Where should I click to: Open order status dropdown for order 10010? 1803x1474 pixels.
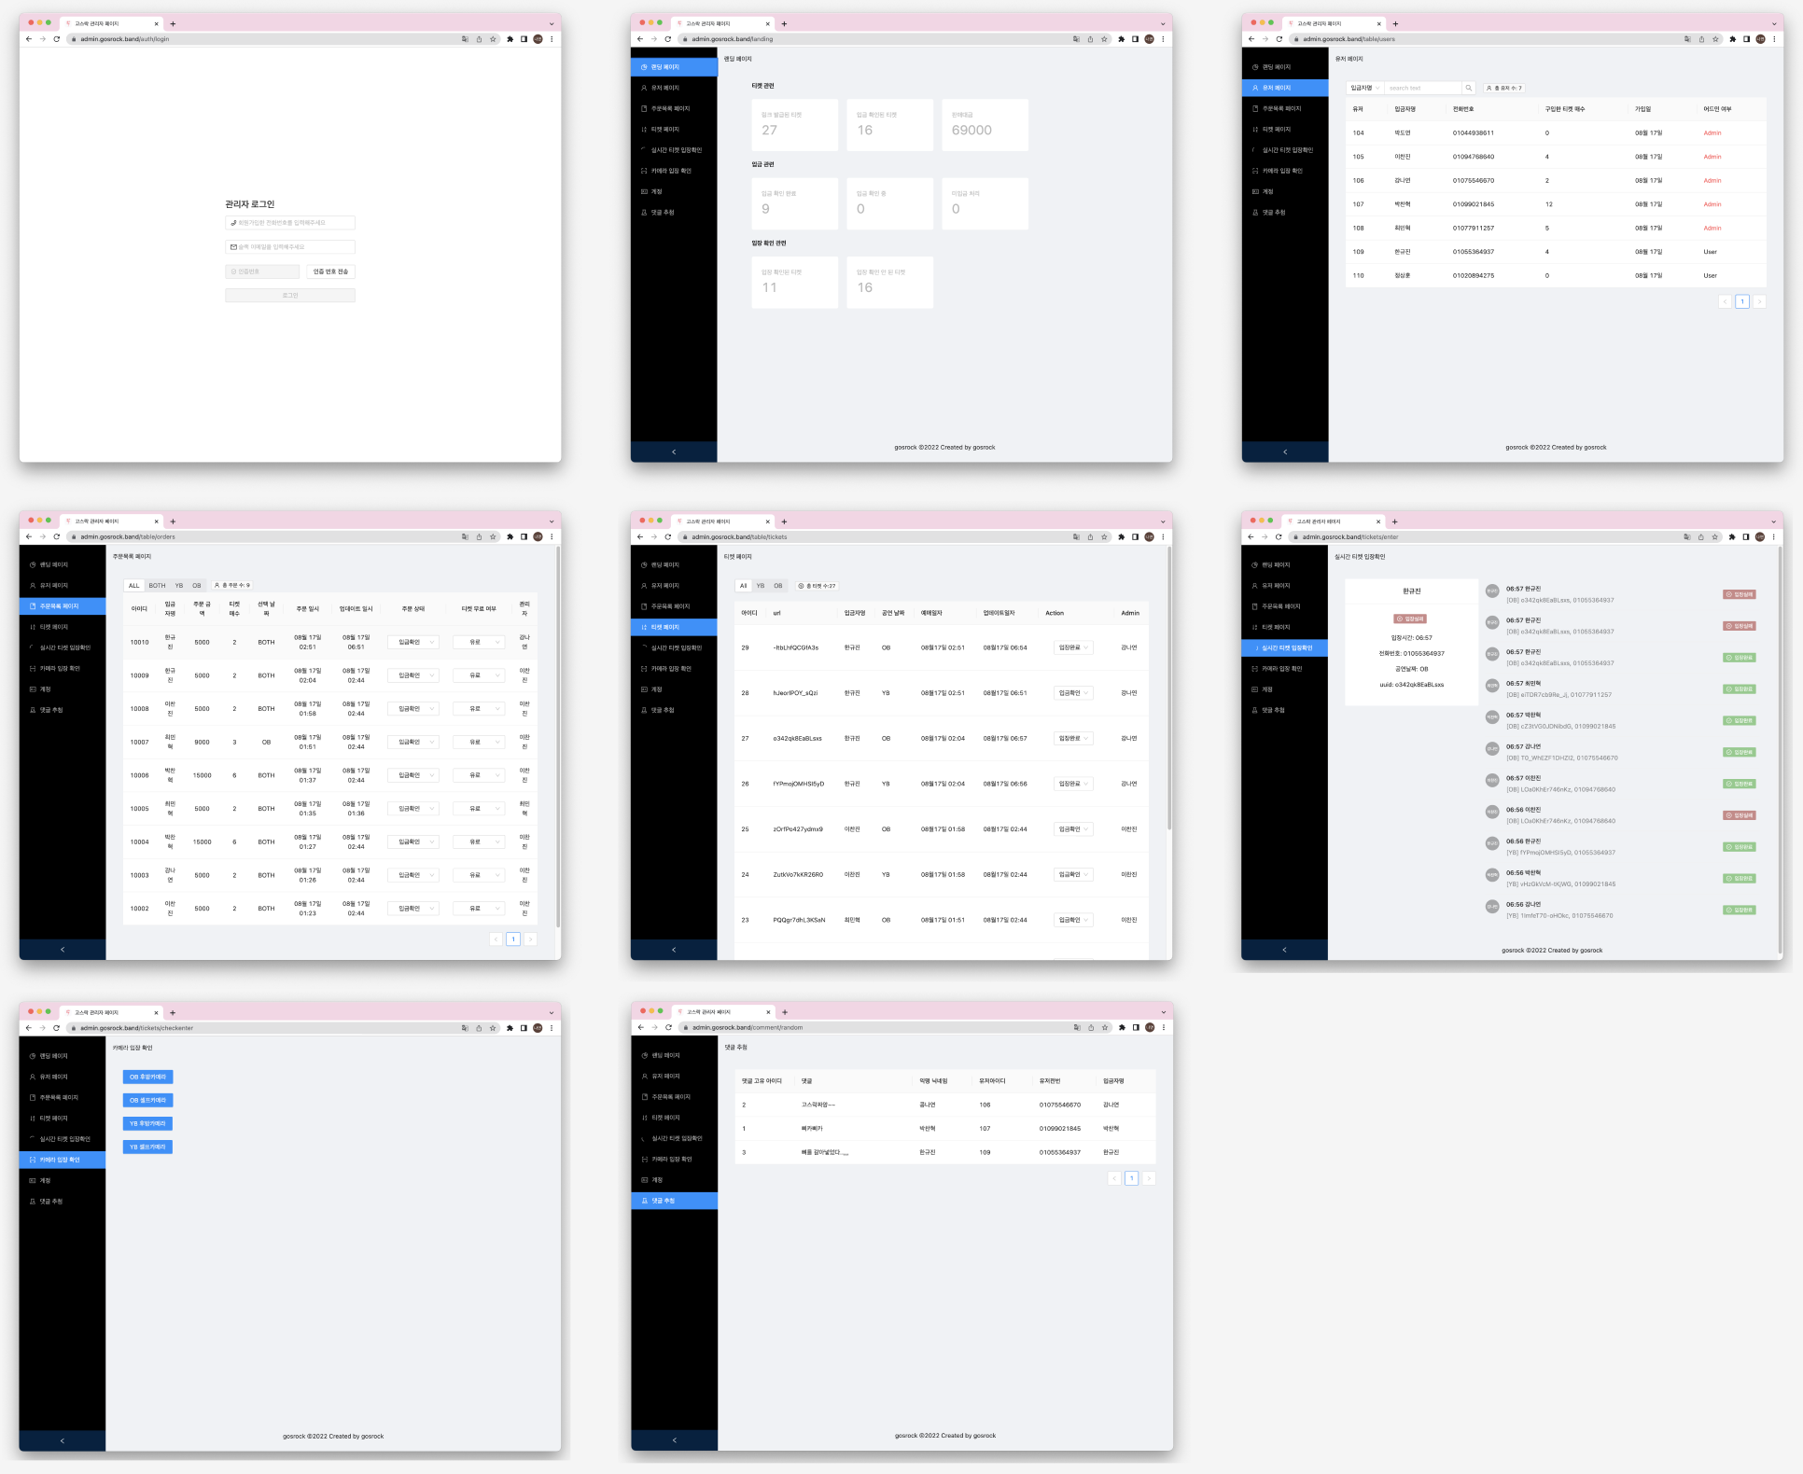point(413,642)
